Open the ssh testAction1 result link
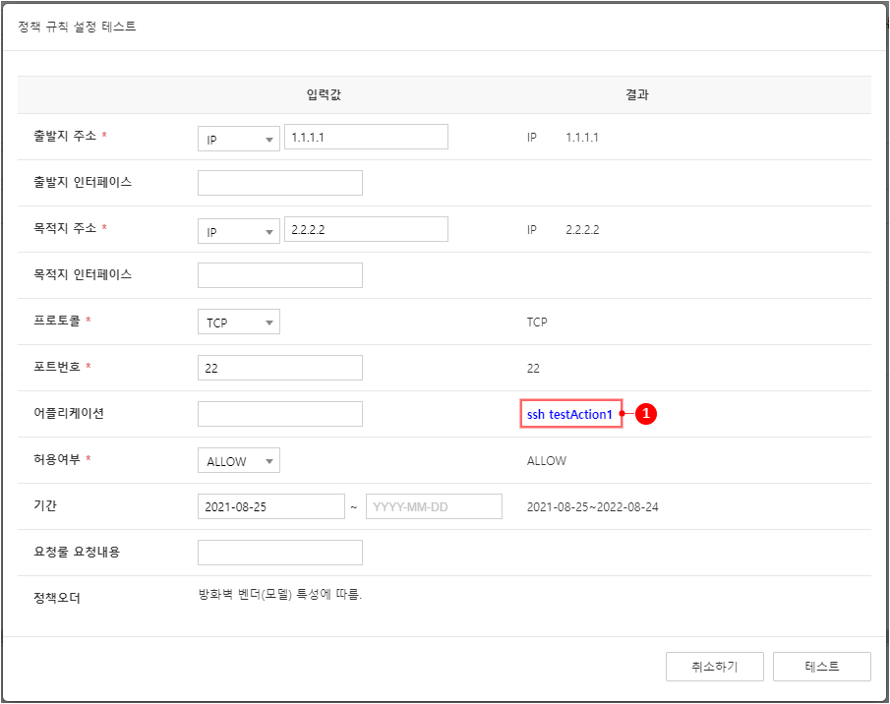The image size is (890, 704). (569, 414)
